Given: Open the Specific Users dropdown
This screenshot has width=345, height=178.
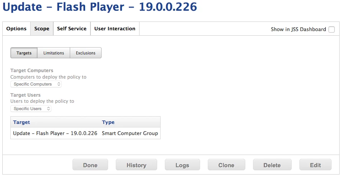Looking at the screenshot, I should [31, 109].
